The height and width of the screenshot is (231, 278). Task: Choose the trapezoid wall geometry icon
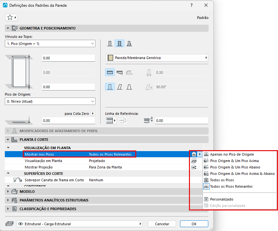click(x=120, y=73)
